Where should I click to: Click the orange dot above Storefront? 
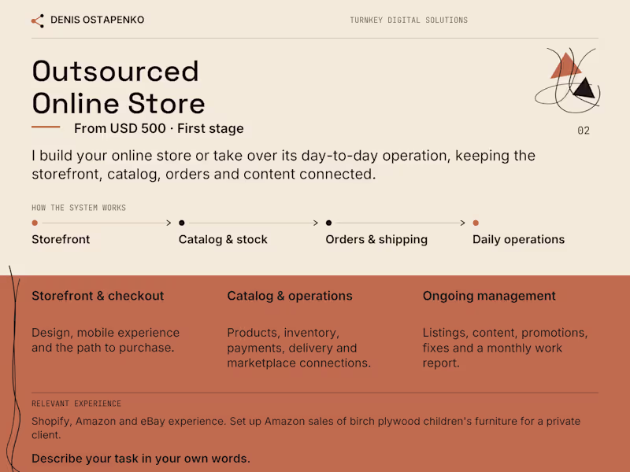[x=35, y=223]
